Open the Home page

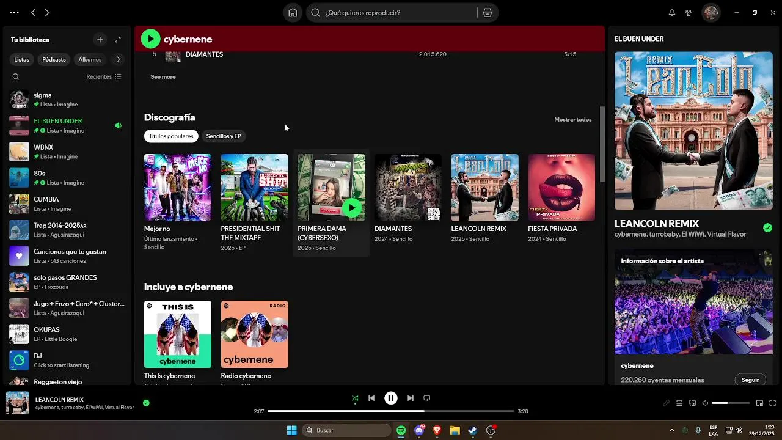point(293,13)
